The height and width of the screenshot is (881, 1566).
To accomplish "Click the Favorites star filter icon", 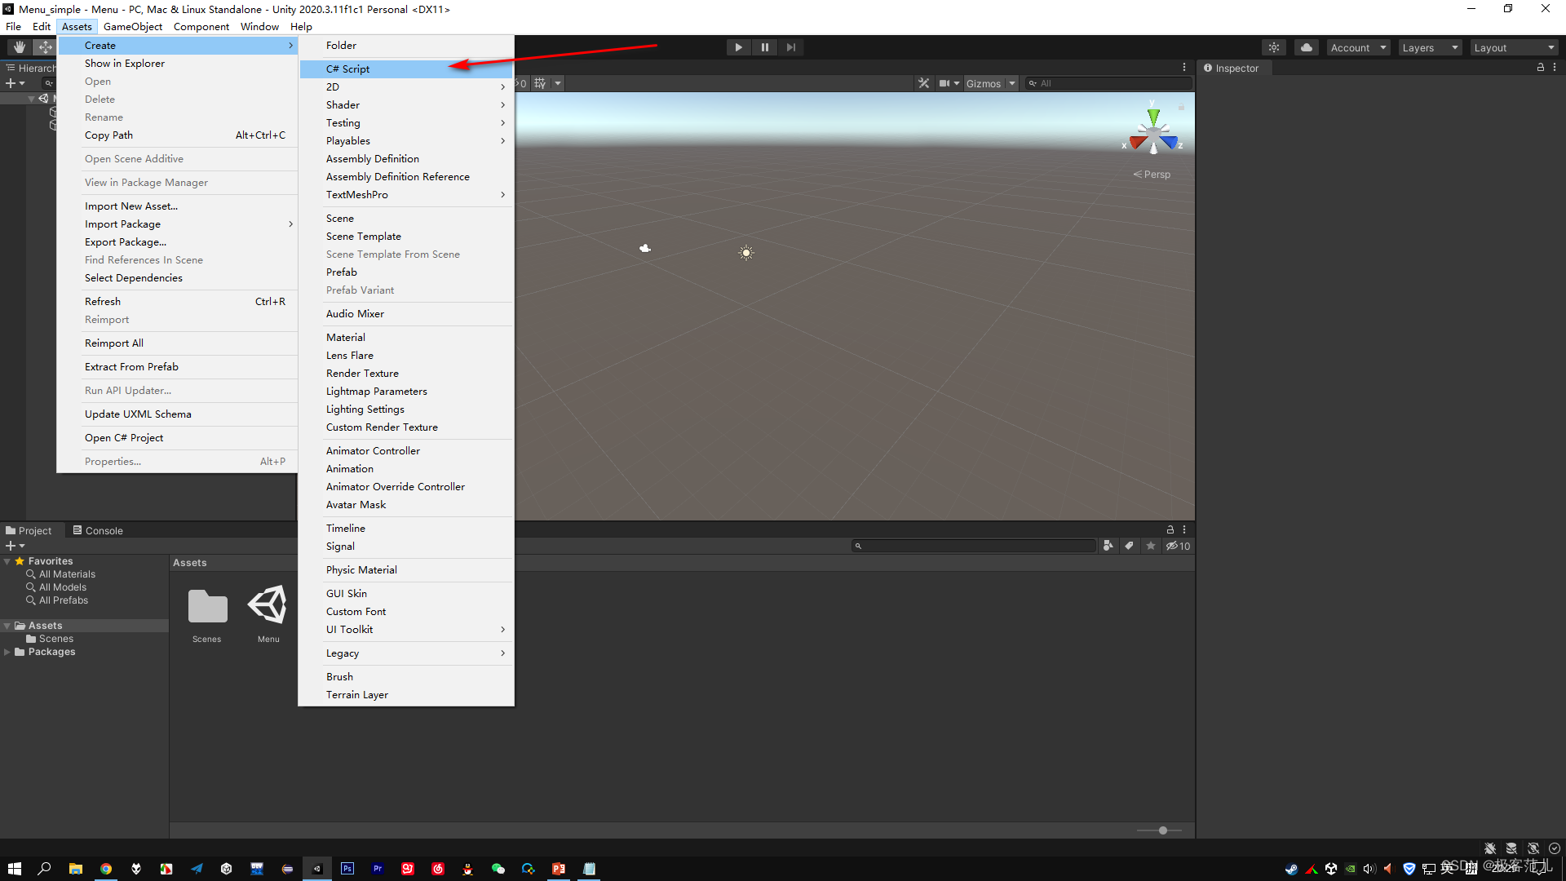I will 1151,547.
